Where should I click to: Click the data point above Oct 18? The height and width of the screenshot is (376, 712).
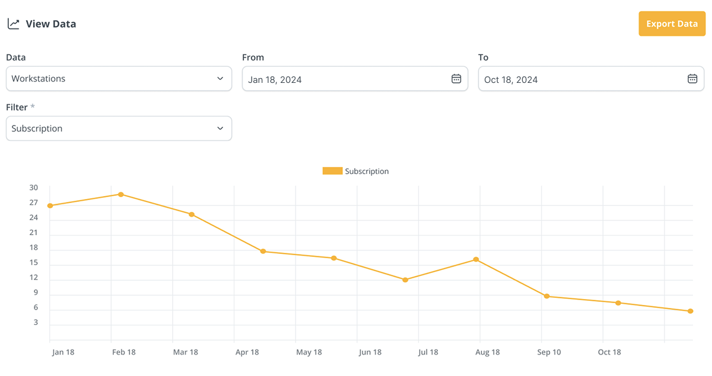(x=618, y=303)
